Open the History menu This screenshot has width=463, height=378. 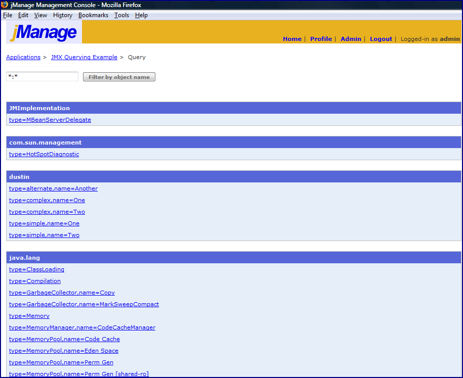coord(62,15)
